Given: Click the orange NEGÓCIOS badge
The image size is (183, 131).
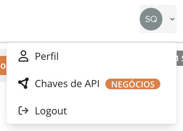Looking at the screenshot, I should click(x=133, y=84).
